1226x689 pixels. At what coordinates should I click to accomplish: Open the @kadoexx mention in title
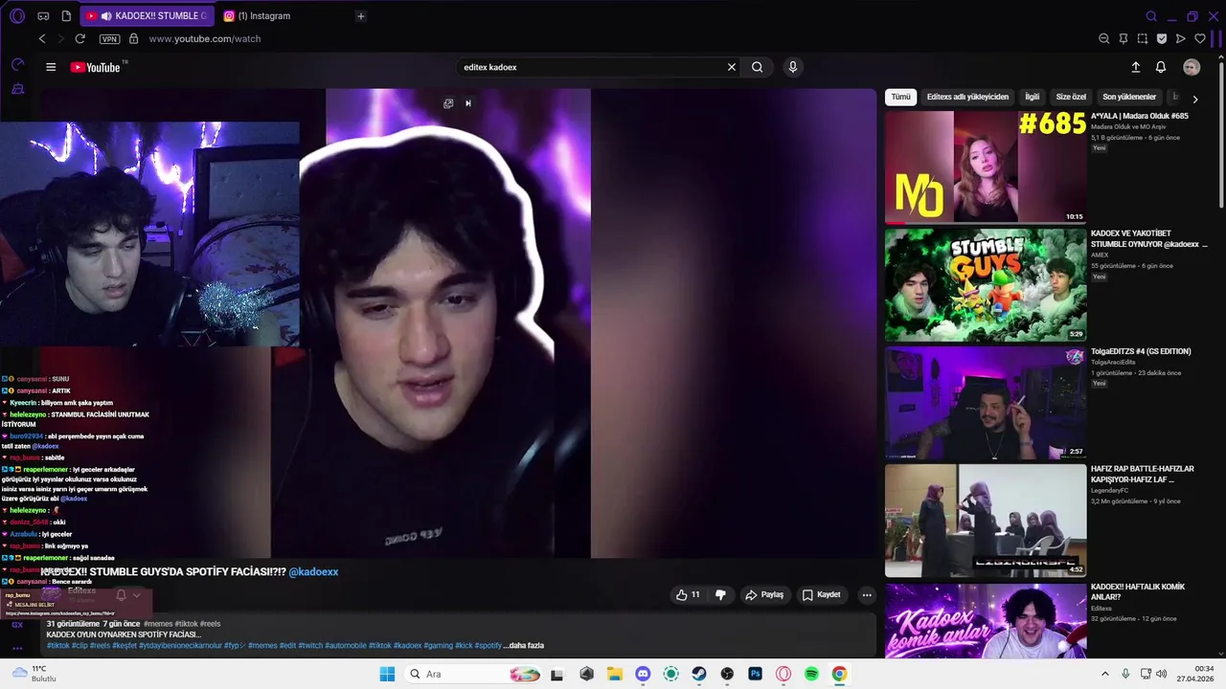[313, 571]
